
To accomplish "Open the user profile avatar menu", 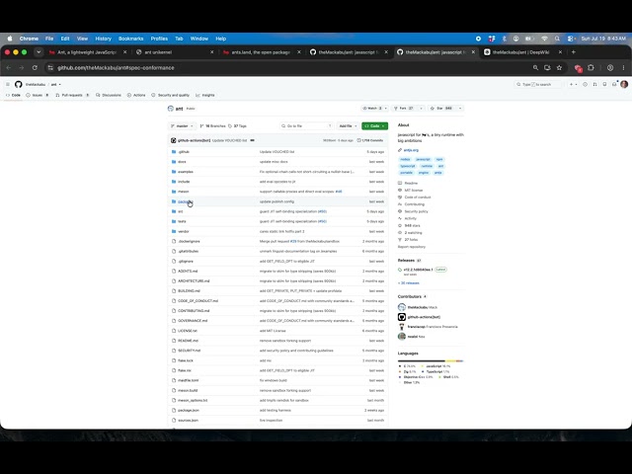I will click(x=624, y=84).
